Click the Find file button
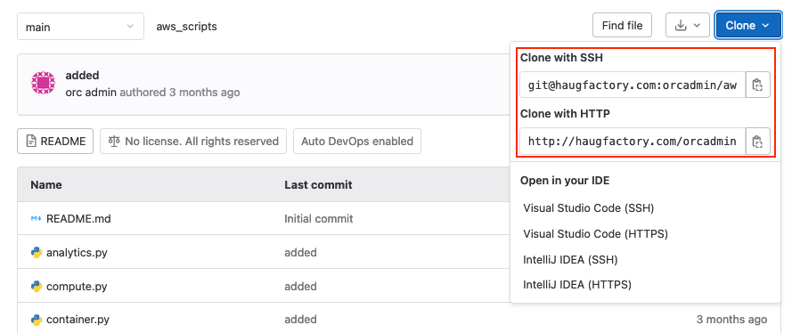 point(622,26)
